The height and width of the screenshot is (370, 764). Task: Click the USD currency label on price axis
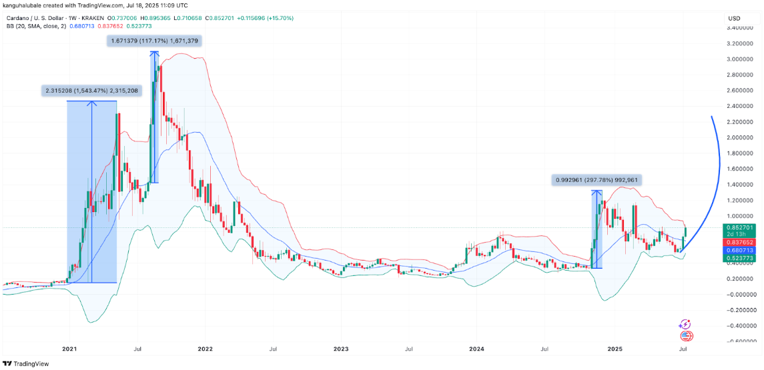pos(734,19)
